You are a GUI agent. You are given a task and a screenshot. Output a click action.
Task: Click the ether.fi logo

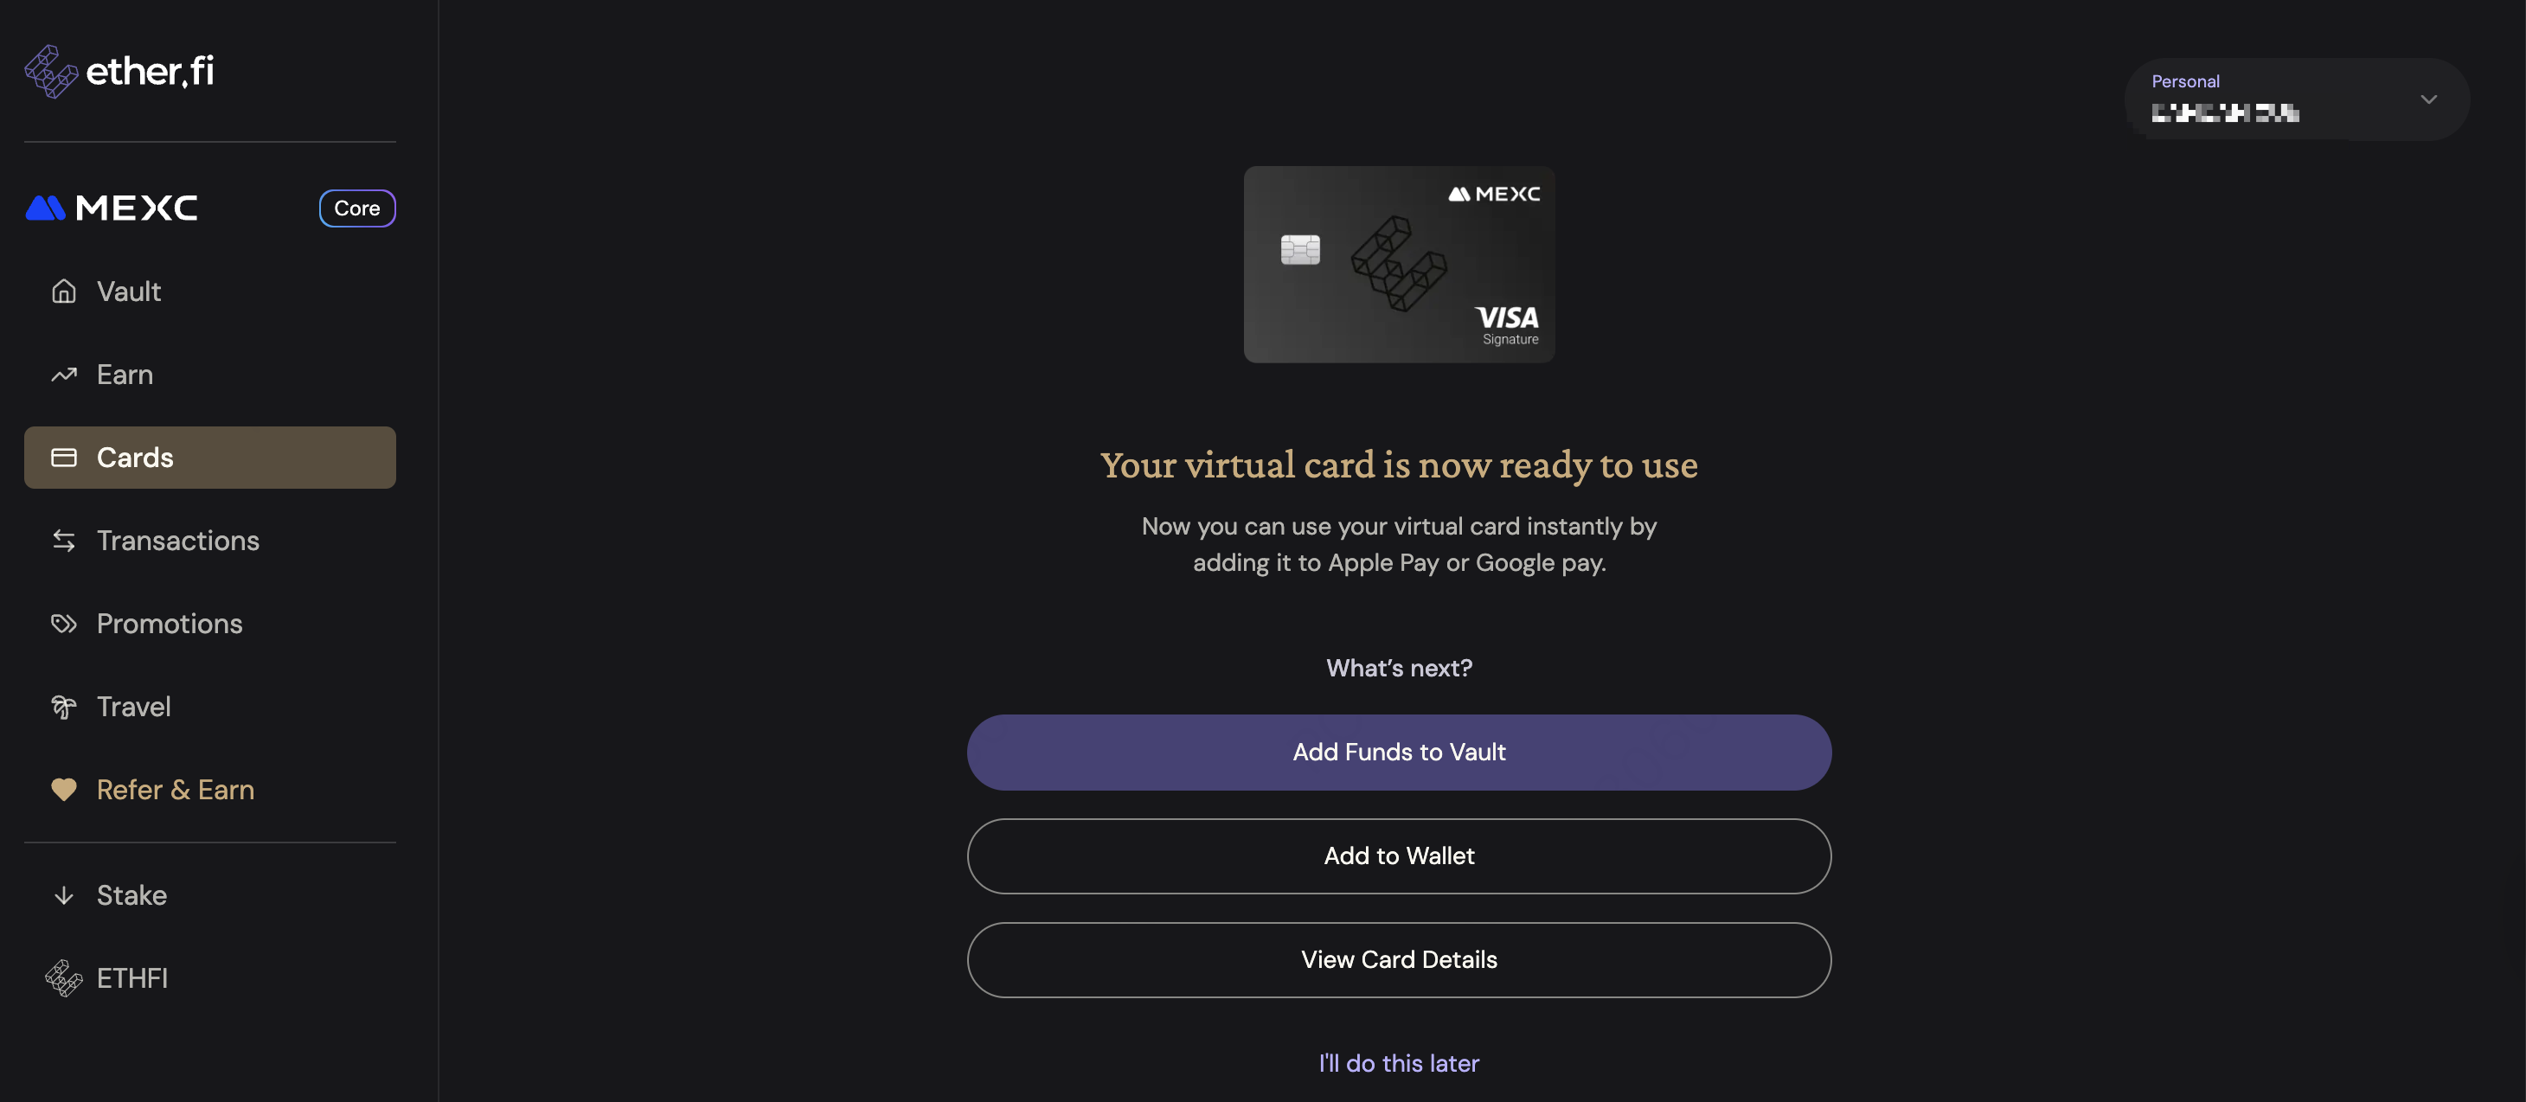(x=119, y=71)
